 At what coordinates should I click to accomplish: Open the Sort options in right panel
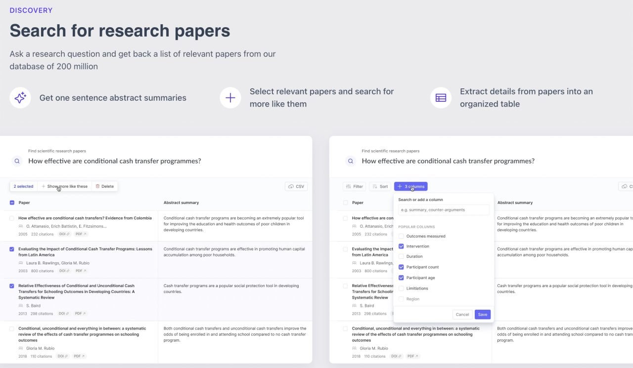coord(380,186)
